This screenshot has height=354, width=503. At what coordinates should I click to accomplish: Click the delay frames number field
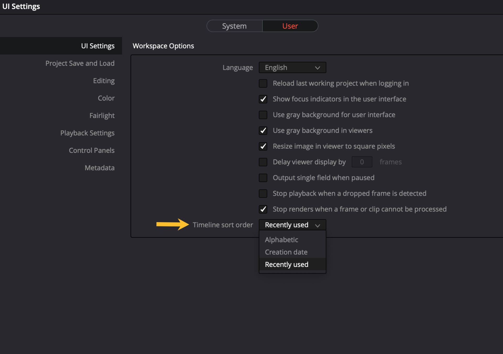362,162
